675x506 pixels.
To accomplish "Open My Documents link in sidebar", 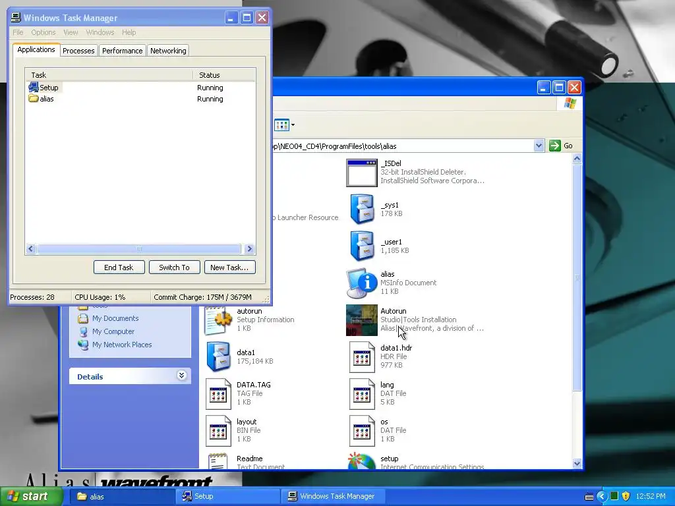I will [115, 318].
